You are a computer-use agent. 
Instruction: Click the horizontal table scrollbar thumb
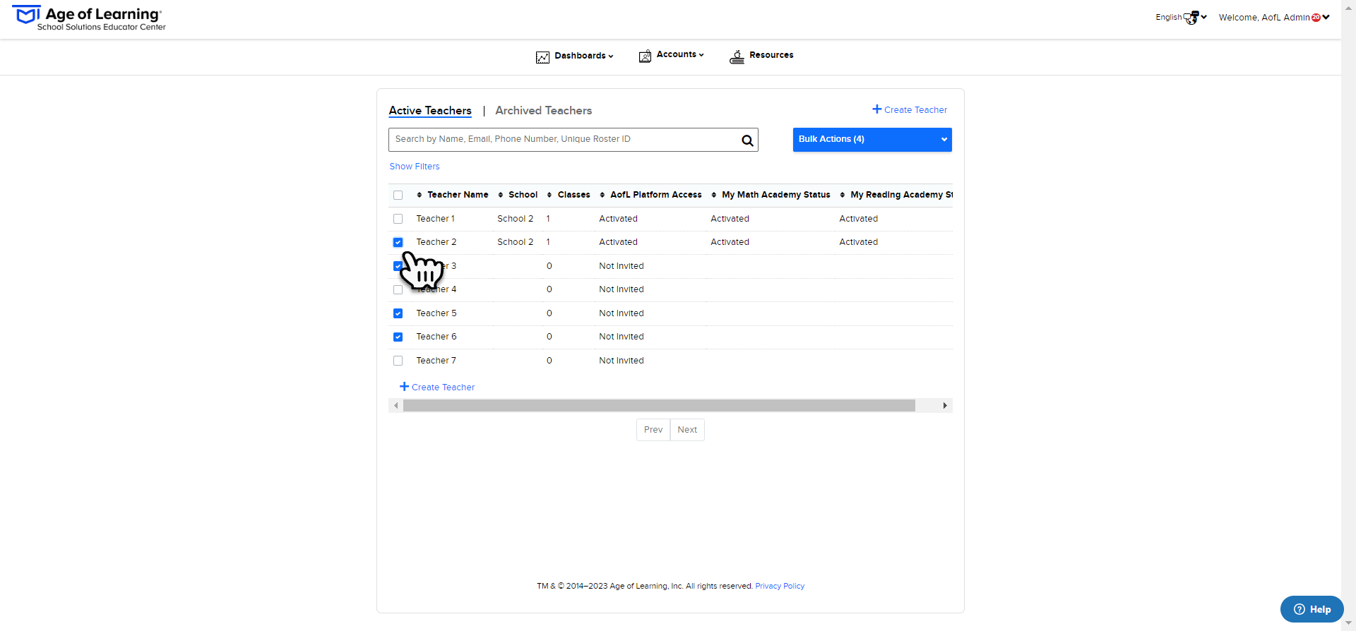tap(659, 406)
